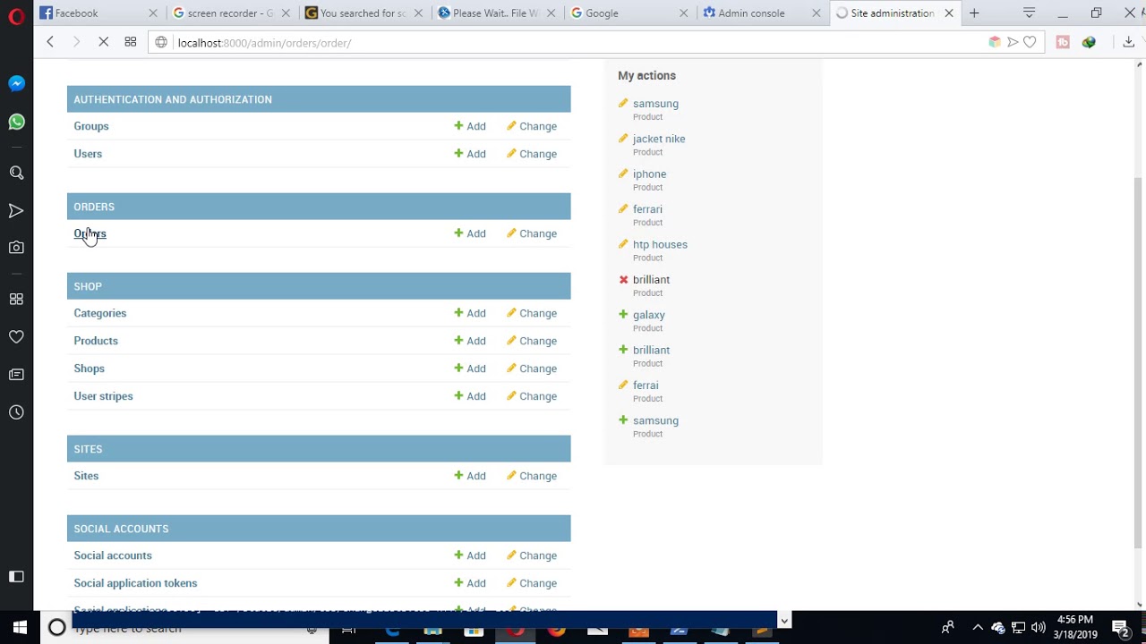Image resolution: width=1146 pixels, height=644 pixels.
Task: Open bookmarks heart icon in sidebar
Action: click(x=16, y=337)
